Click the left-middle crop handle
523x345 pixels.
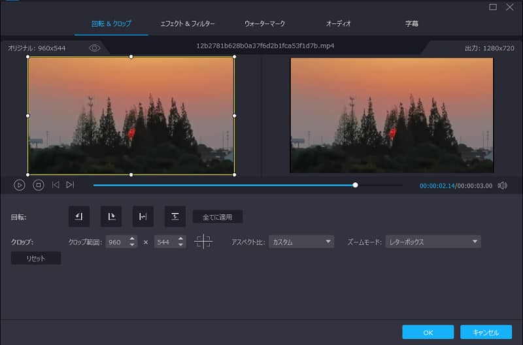[27, 116]
